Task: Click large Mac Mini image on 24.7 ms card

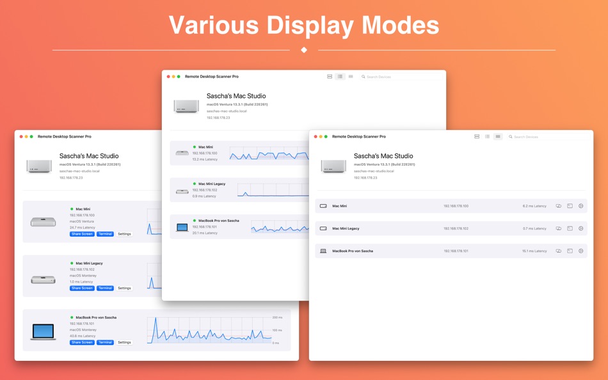Action: click(x=43, y=221)
